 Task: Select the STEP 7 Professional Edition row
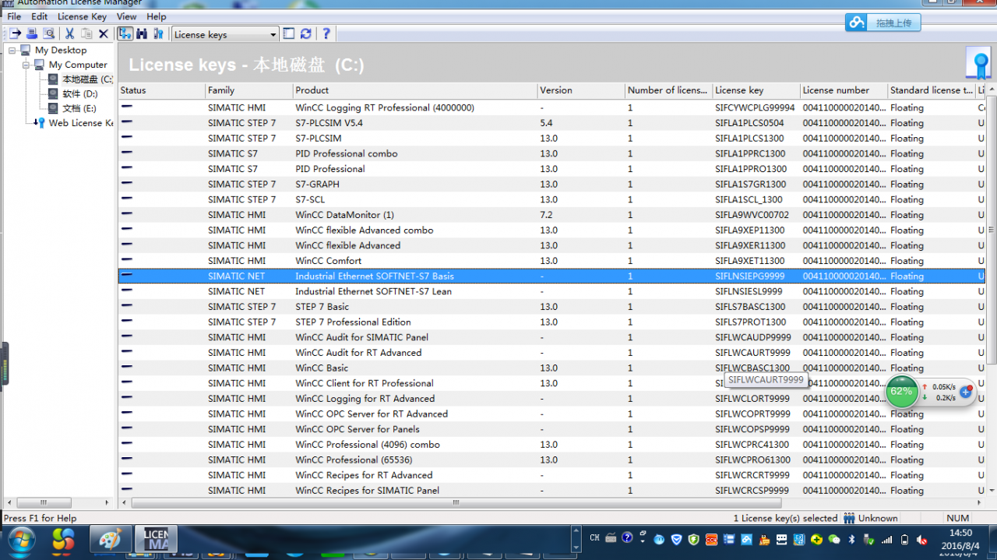553,322
